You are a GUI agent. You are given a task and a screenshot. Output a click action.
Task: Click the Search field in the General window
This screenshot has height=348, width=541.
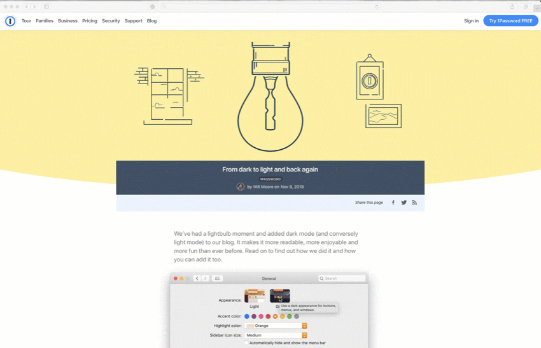[x=342, y=278]
